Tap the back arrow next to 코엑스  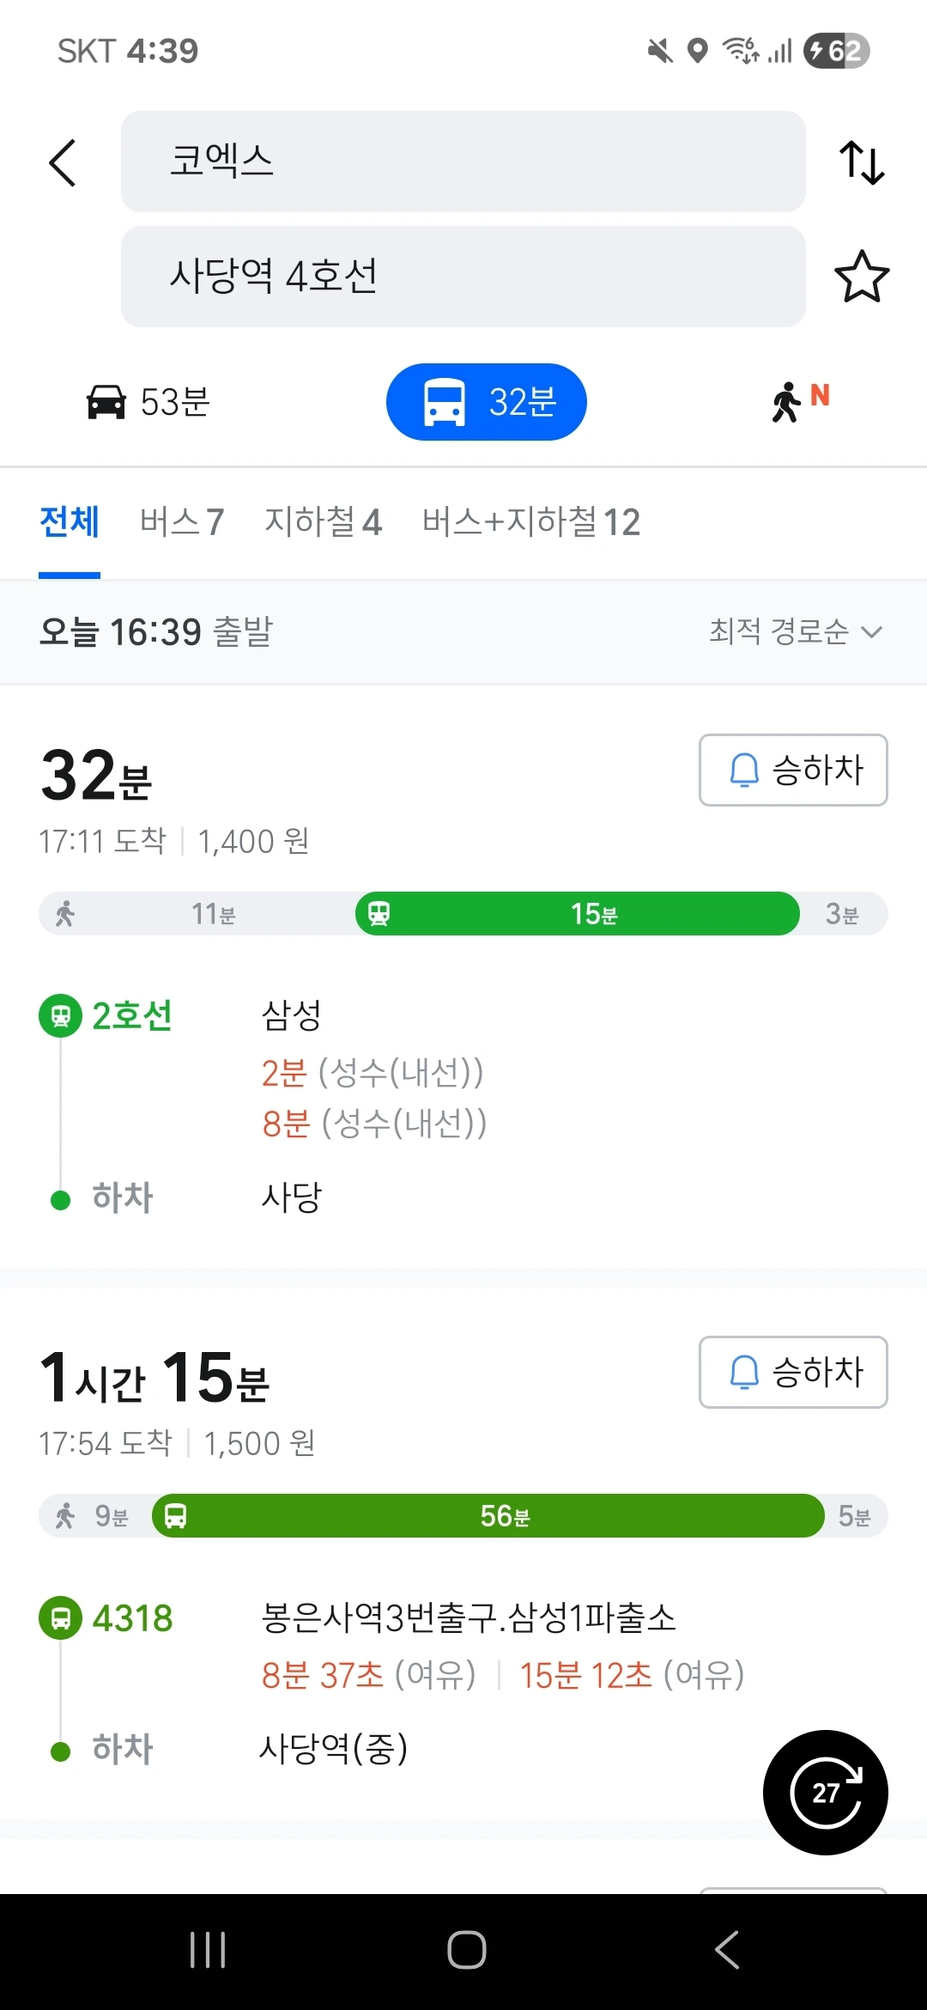pos(63,162)
